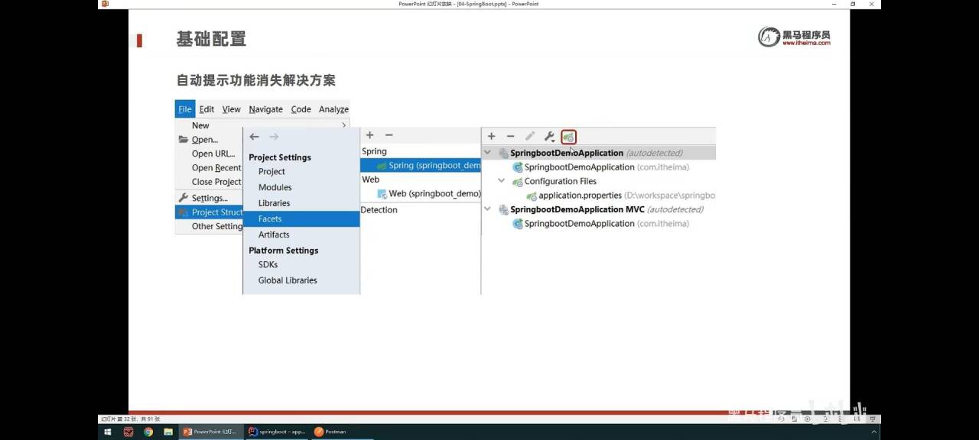Select Modules under Project Settings
This screenshot has height=440, width=979.
[275, 187]
